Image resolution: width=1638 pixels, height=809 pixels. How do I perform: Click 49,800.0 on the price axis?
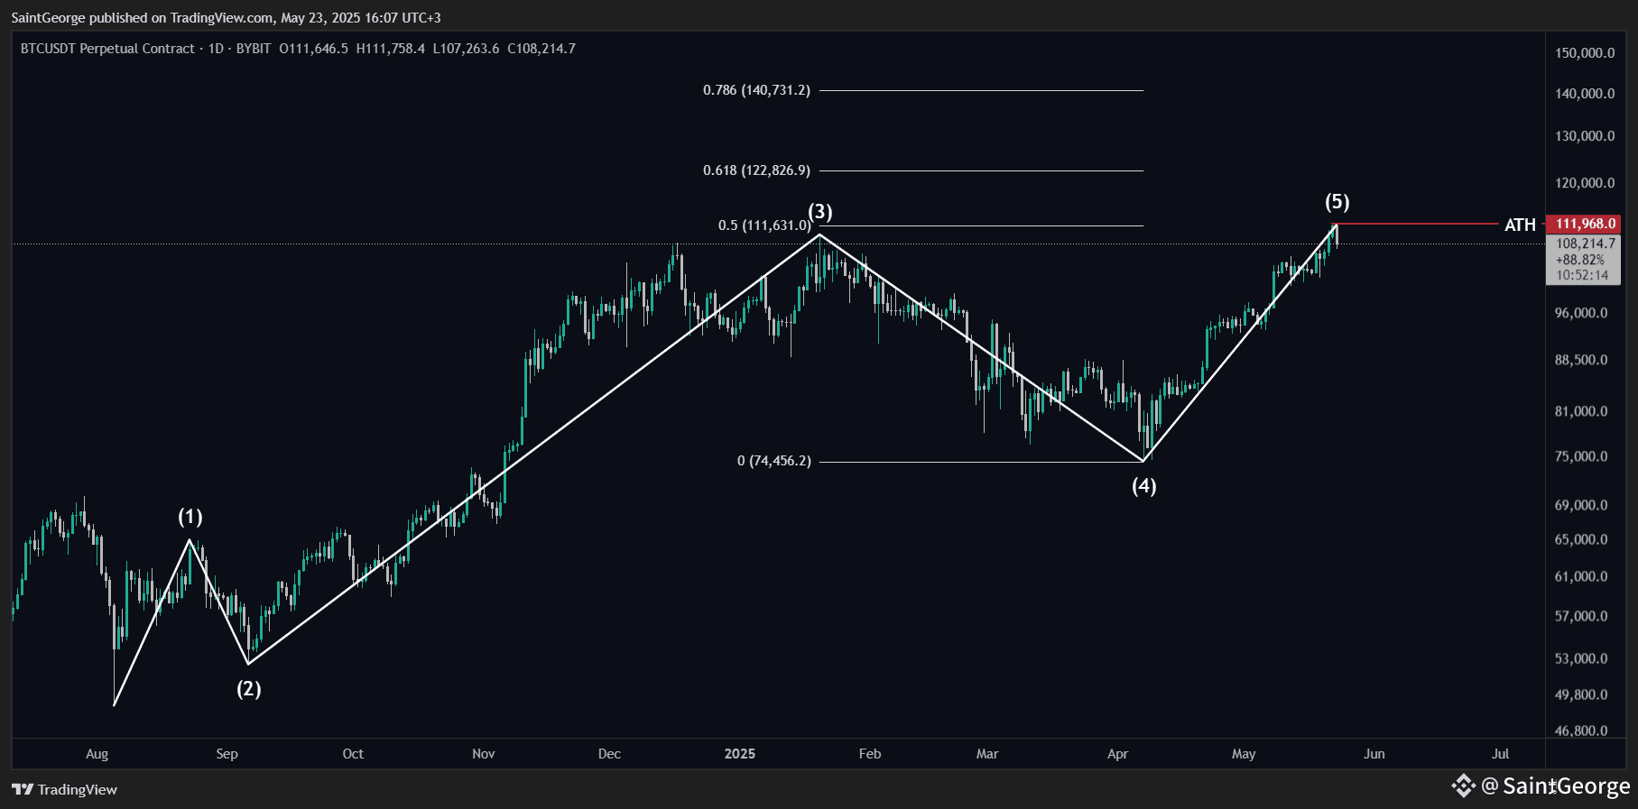click(x=1581, y=695)
